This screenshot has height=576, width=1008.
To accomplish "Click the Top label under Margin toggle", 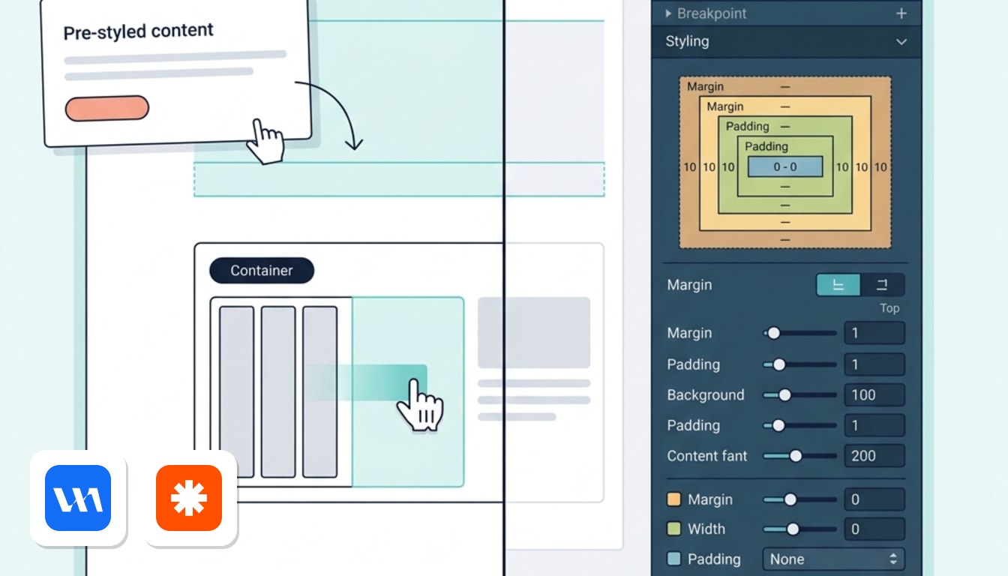I will coord(889,308).
